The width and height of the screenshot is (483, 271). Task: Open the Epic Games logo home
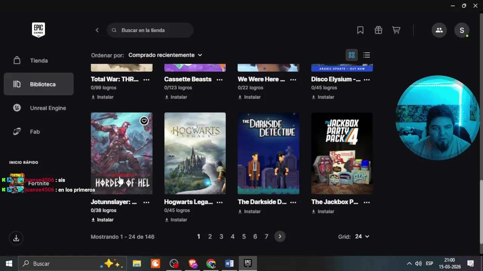[38, 30]
